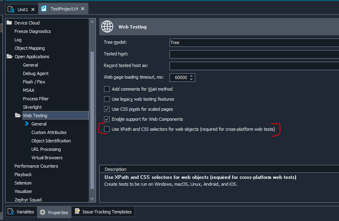Screen dimensions: 339x221
Task: Click the Properties gear icon
Action: pyautogui.click(x=43, y=212)
